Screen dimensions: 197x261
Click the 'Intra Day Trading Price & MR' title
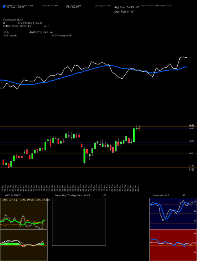(72, 195)
